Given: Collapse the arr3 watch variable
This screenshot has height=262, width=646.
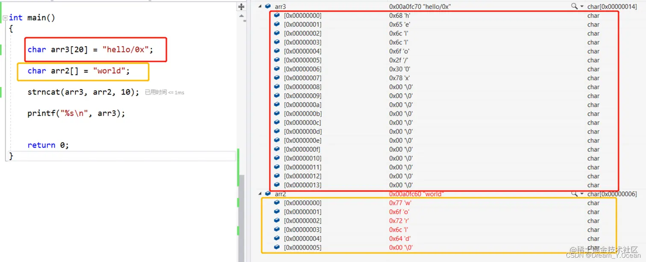Looking at the screenshot, I should [260, 6].
